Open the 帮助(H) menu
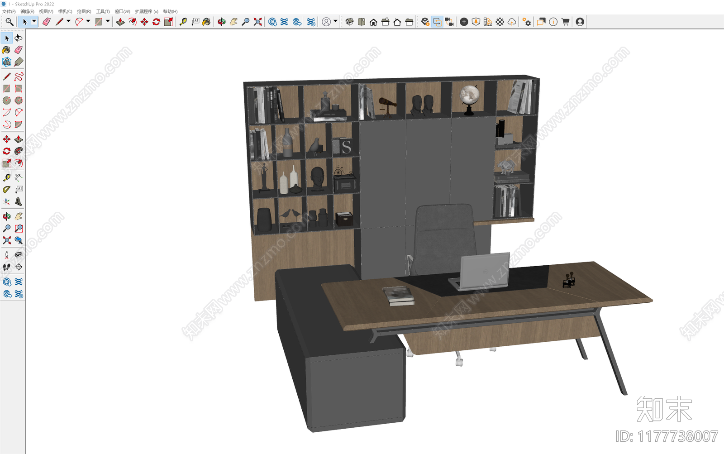724x454 pixels. click(x=170, y=11)
